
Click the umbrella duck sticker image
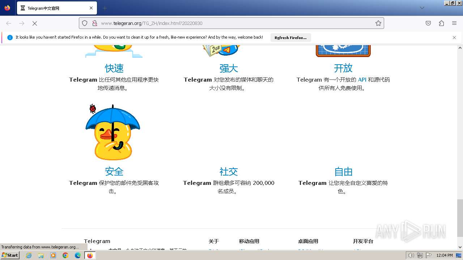pyautogui.click(x=113, y=132)
